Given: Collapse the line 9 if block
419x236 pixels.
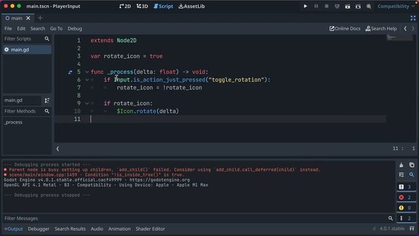Looking at the screenshot, I should pyautogui.click(x=87, y=104).
